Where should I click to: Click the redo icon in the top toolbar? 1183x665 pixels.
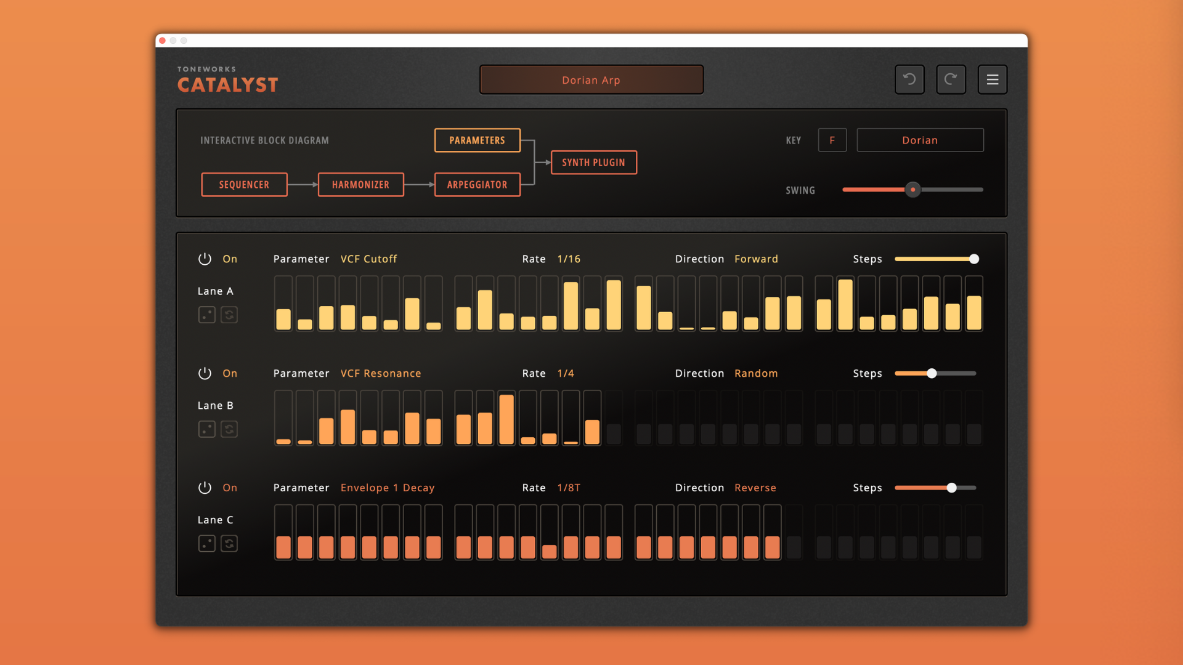click(951, 79)
